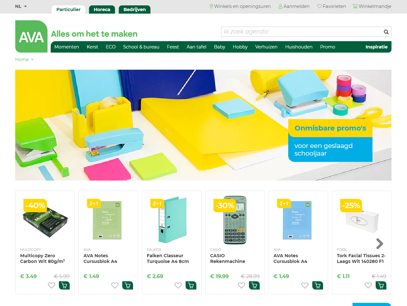Viewport: 407px width, 306px height.
Task: Add CASIO Rekenmachine to shopping cart
Action: [x=254, y=285]
